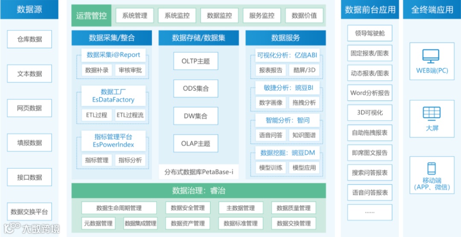Open 系统管理 box
This screenshot has width=461, height=237.
[134, 16]
